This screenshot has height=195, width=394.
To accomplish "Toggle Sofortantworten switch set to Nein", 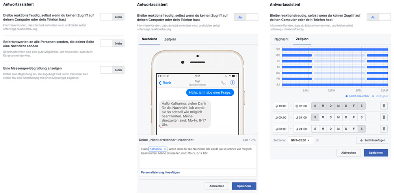I will click(x=112, y=43).
